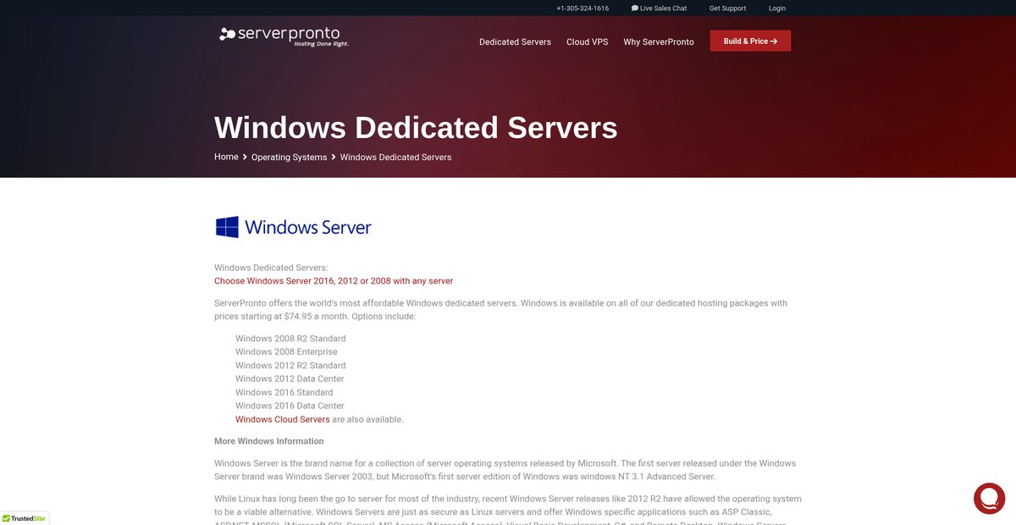Open the Get Support link
The height and width of the screenshot is (525, 1016).
click(x=728, y=8)
